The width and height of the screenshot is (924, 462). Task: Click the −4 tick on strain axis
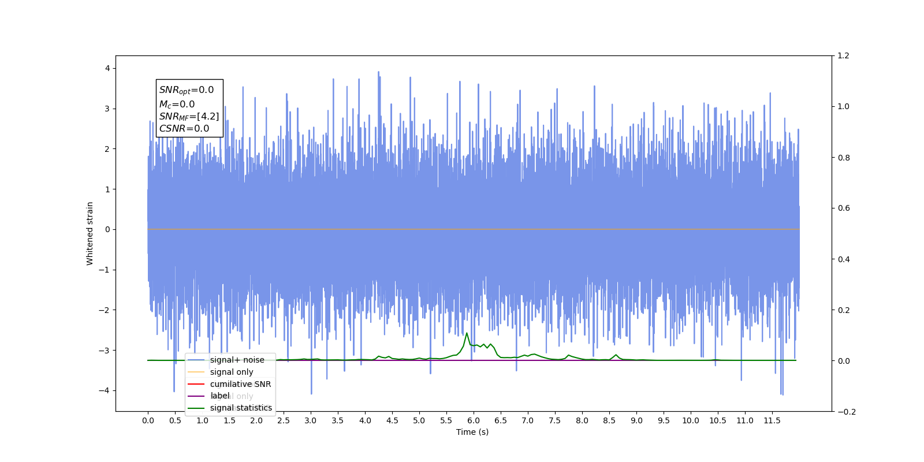click(104, 390)
